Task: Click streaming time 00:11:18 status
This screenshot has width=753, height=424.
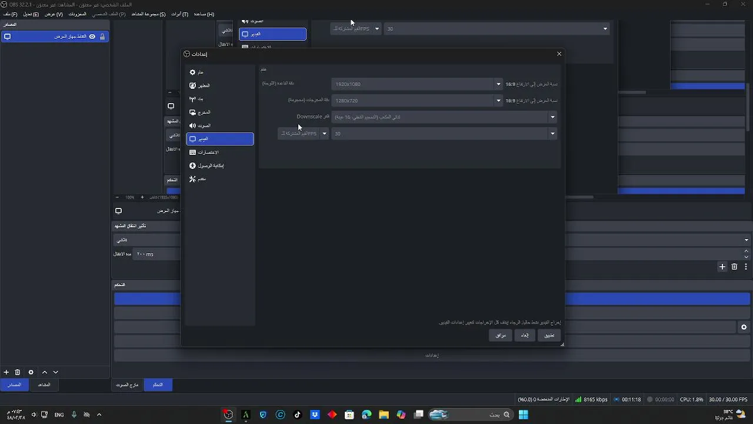Action: [x=627, y=399]
